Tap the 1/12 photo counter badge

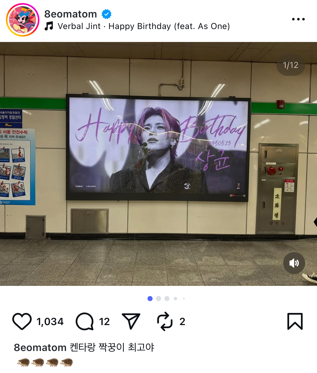291,65
